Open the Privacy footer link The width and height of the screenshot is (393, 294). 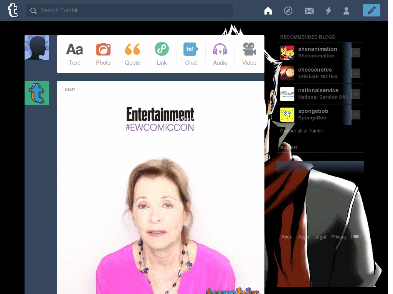coord(339,237)
